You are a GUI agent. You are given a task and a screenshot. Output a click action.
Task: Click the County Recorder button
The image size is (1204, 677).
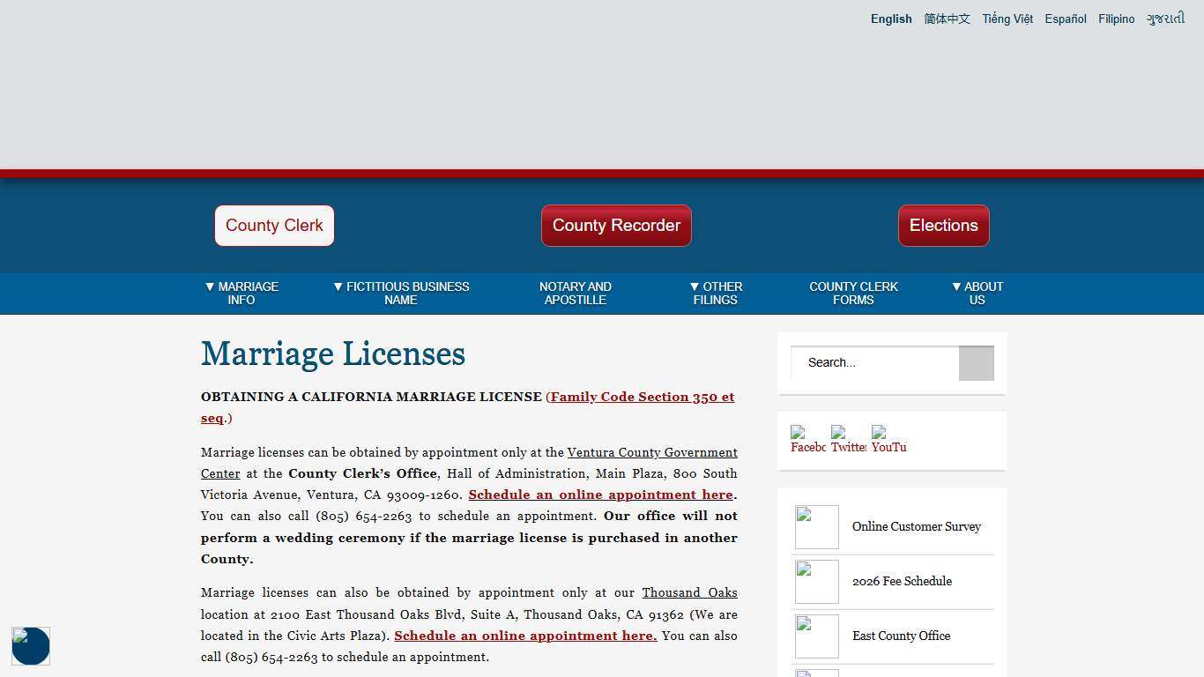click(616, 226)
